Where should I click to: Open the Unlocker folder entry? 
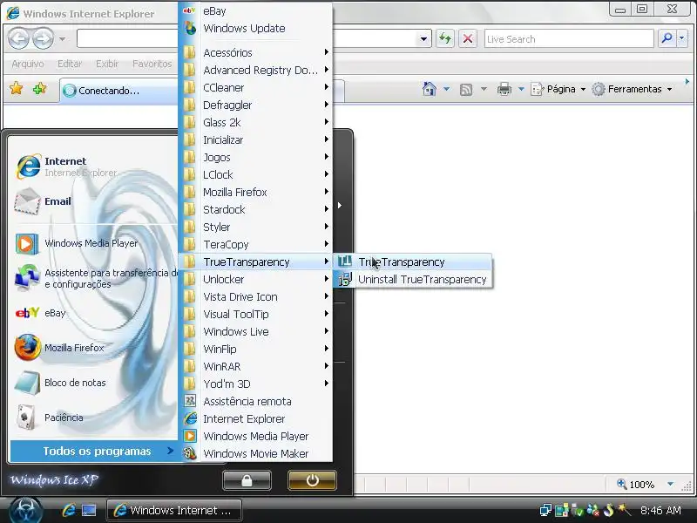(x=255, y=279)
